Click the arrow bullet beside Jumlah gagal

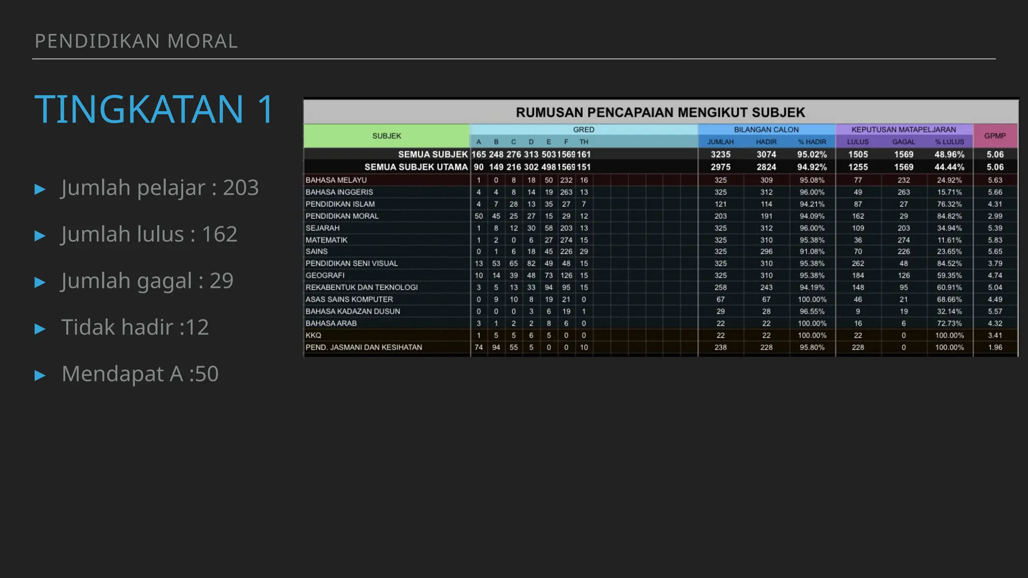click(40, 282)
